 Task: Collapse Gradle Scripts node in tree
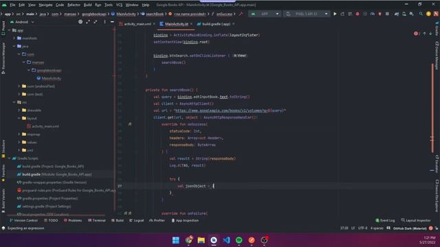point(9,158)
